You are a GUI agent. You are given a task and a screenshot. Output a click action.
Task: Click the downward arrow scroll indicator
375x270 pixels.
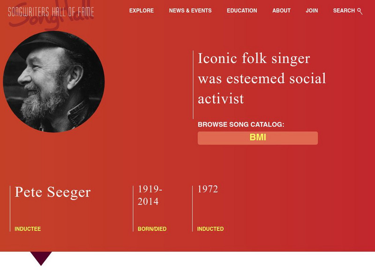[x=41, y=259]
